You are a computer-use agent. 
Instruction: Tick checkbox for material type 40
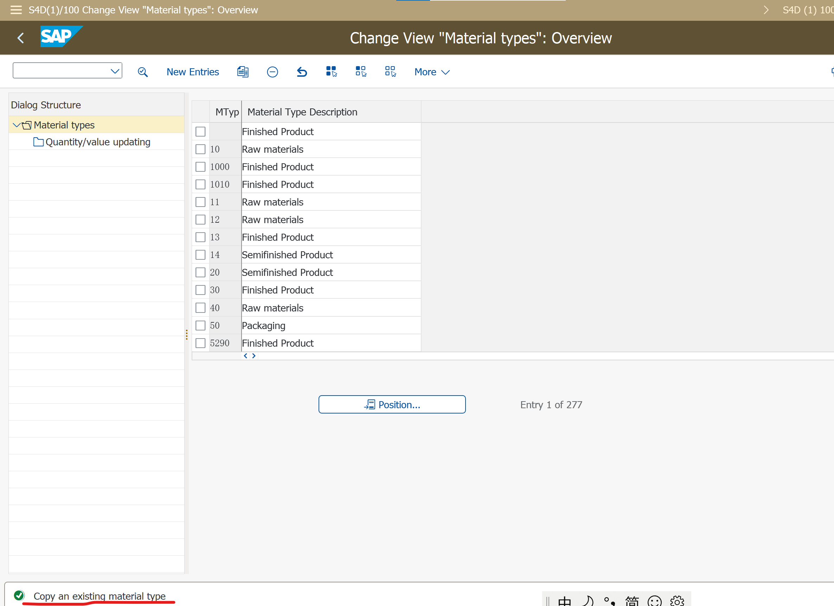coord(200,308)
